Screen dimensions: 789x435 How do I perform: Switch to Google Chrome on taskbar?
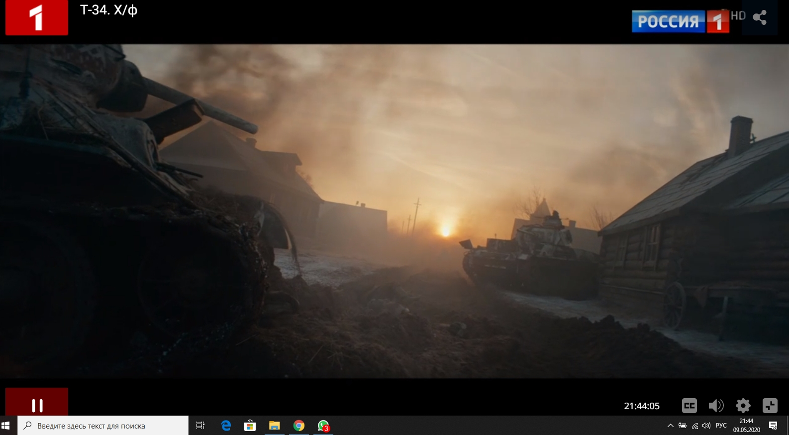click(x=298, y=426)
